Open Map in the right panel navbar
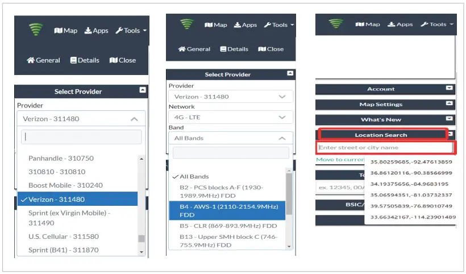This screenshot has width=466, height=274. point(368,24)
